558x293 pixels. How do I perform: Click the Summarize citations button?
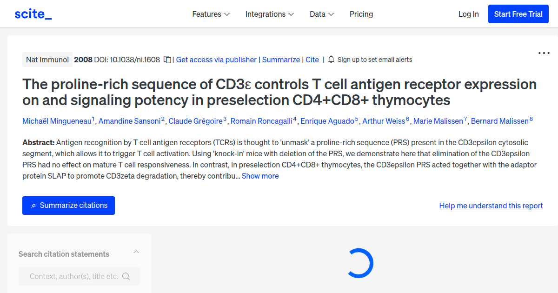point(68,206)
